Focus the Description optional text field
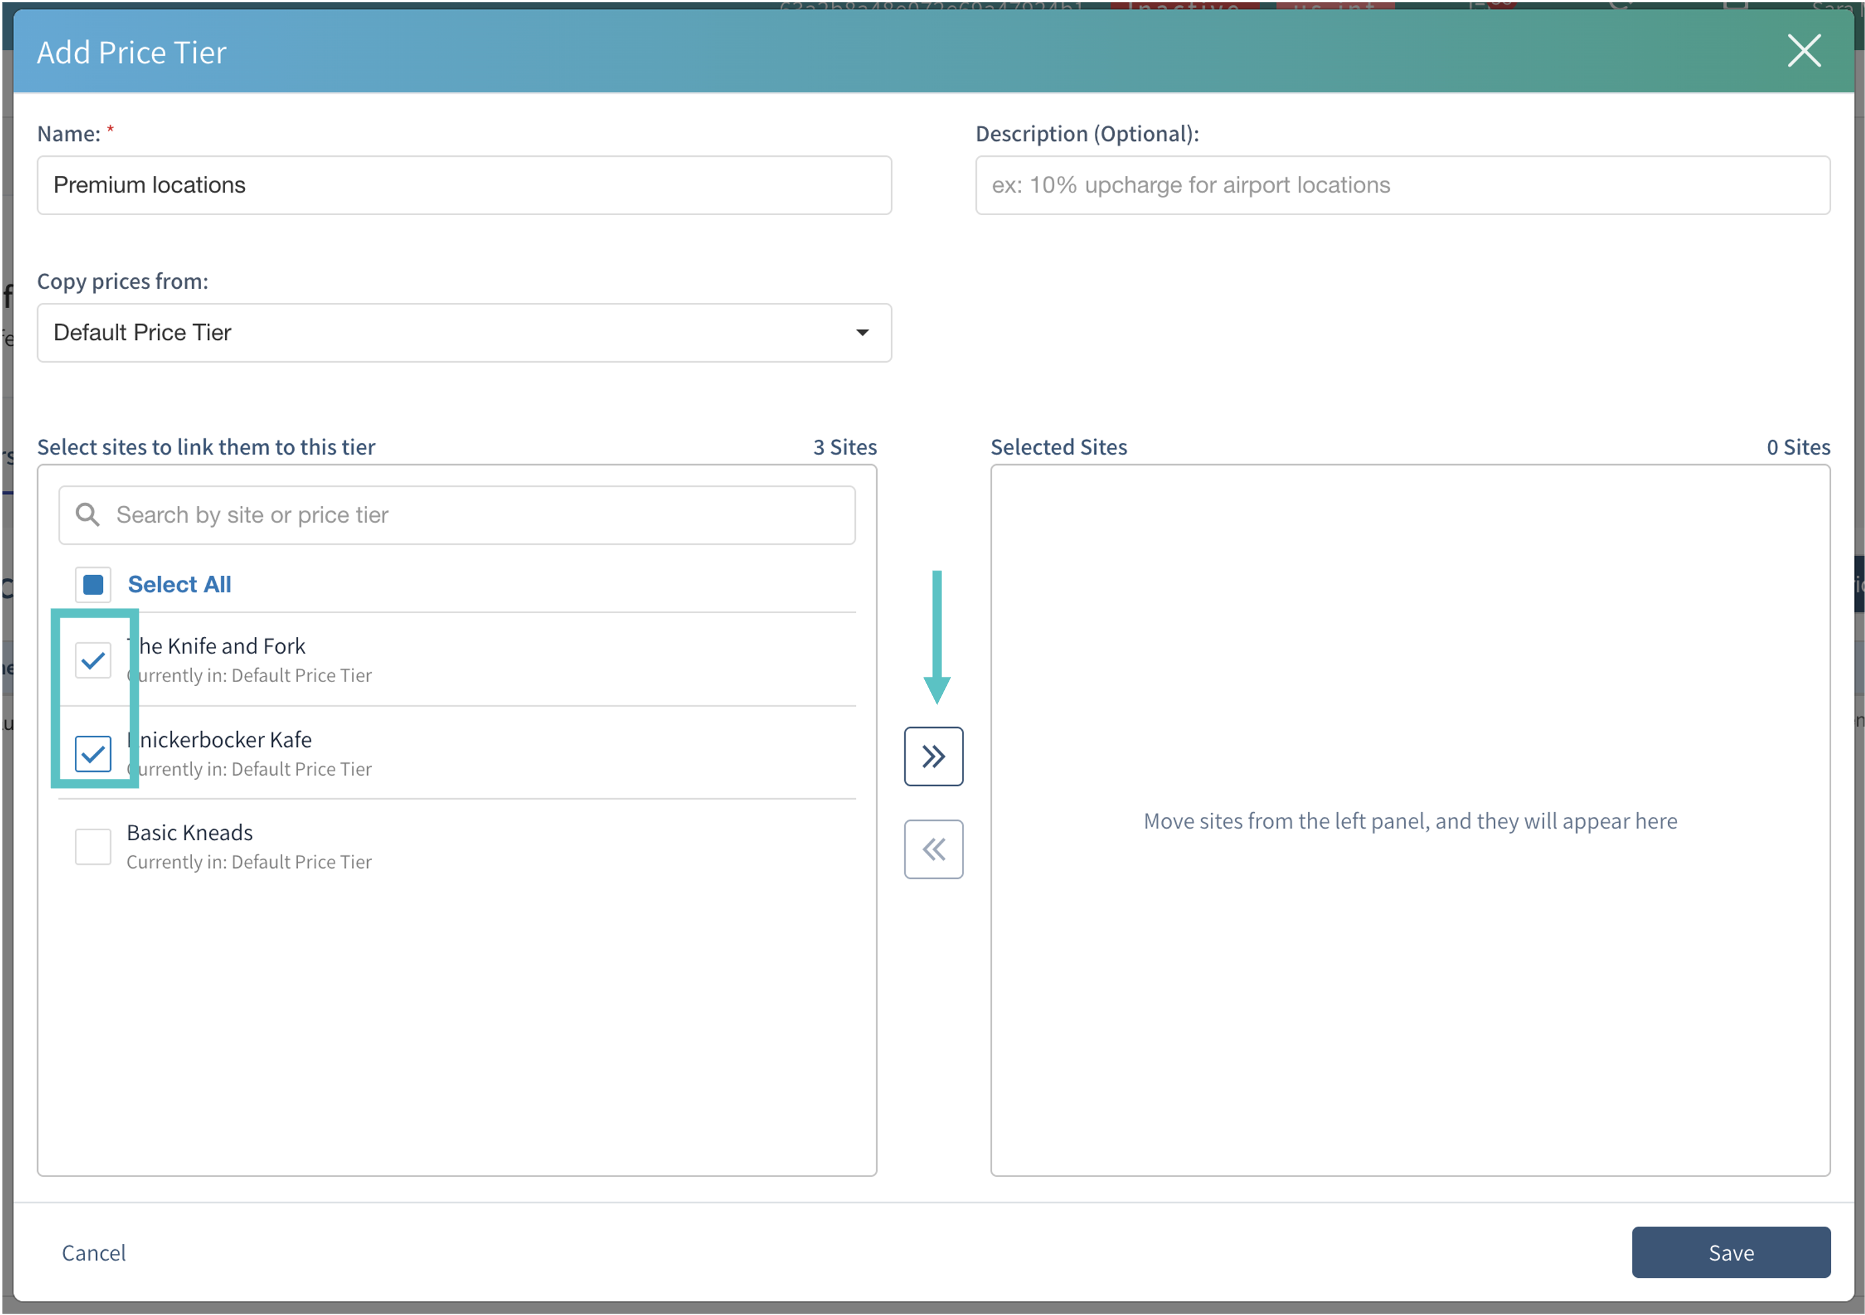Viewport: 1865px width, 1315px height. coord(1402,185)
